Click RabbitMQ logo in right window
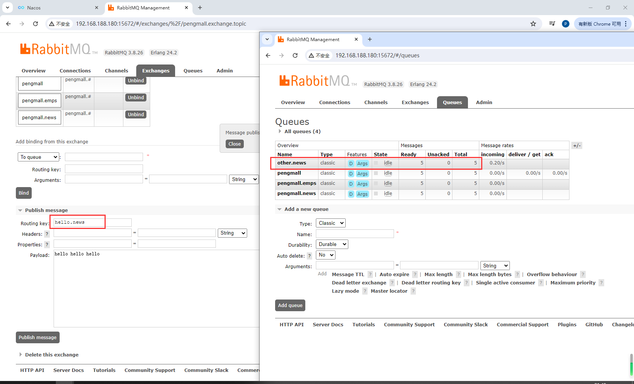The width and height of the screenshot is (634, 384). (x=318, y=81)
